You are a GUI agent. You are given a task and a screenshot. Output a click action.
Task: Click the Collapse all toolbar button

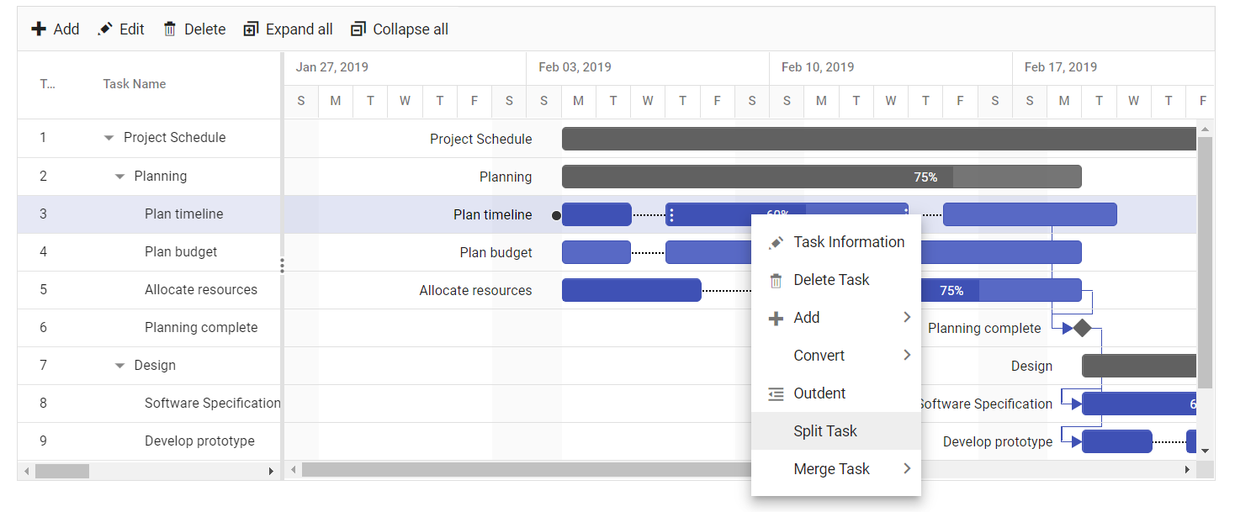coord(400,29)
